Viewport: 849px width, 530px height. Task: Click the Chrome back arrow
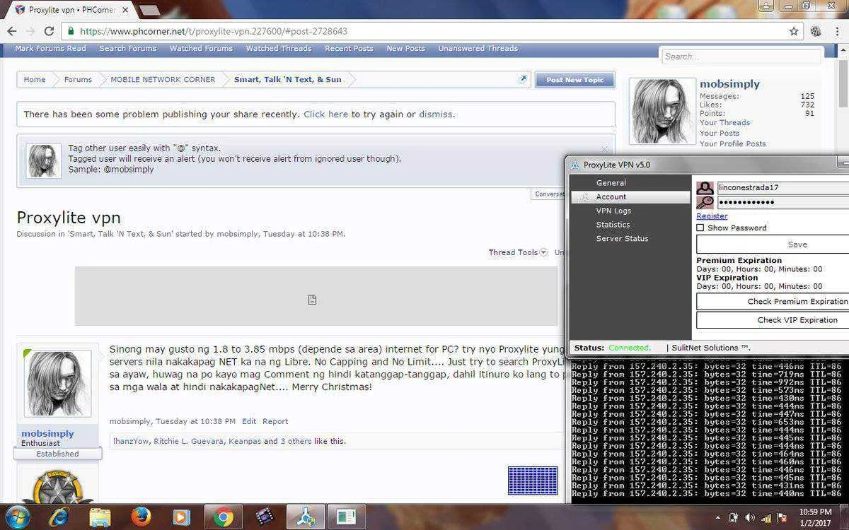click(x=11, y=31)
